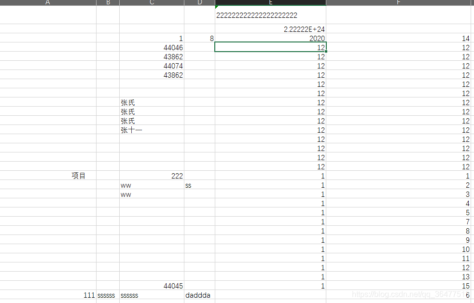Click the 1 cell in column C
This screenshot has height=303, width=474.
(152, 38)
